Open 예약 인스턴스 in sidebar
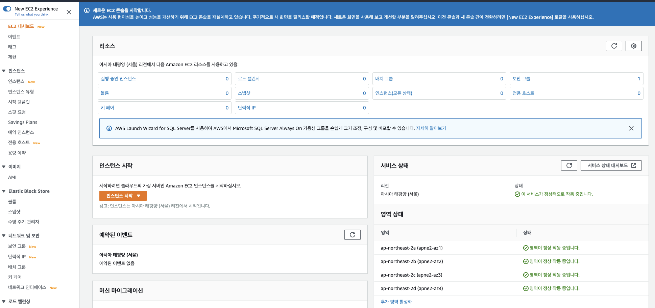Viewport: 655px width, 308px height. click(21, 132)
